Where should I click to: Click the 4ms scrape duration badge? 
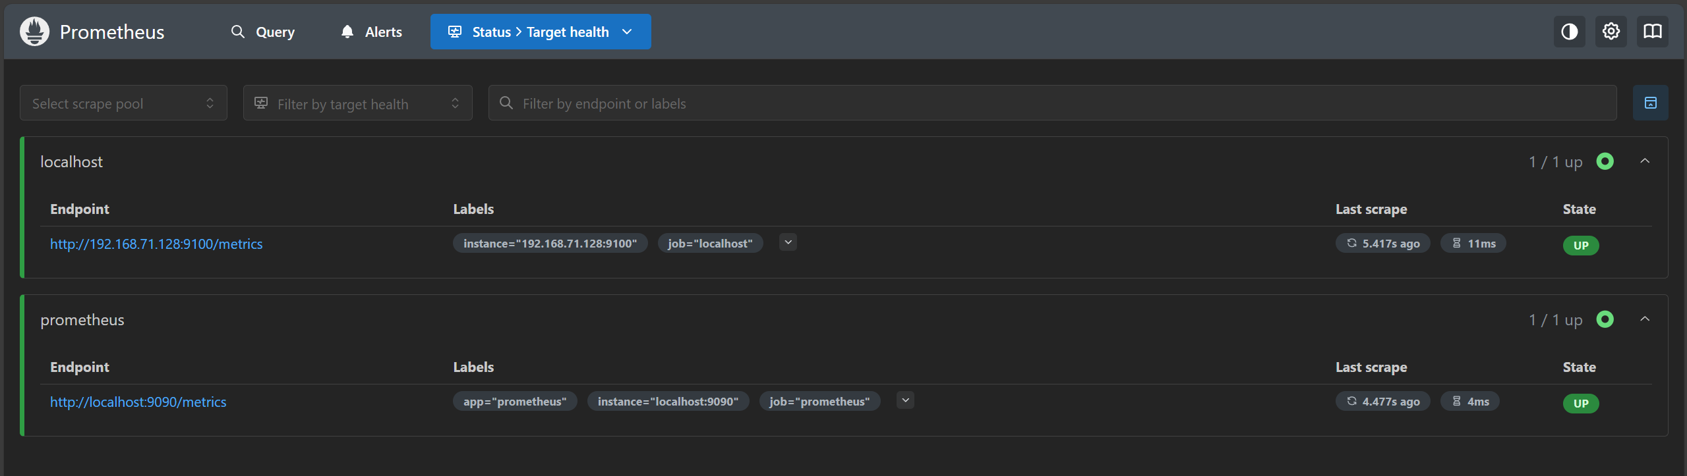point(1469,401)
